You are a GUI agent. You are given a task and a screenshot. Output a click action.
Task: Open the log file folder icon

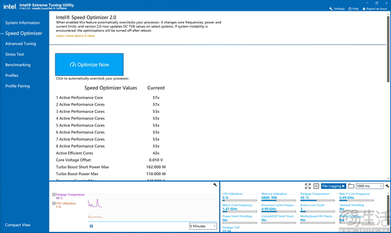[x=351, y=186]
